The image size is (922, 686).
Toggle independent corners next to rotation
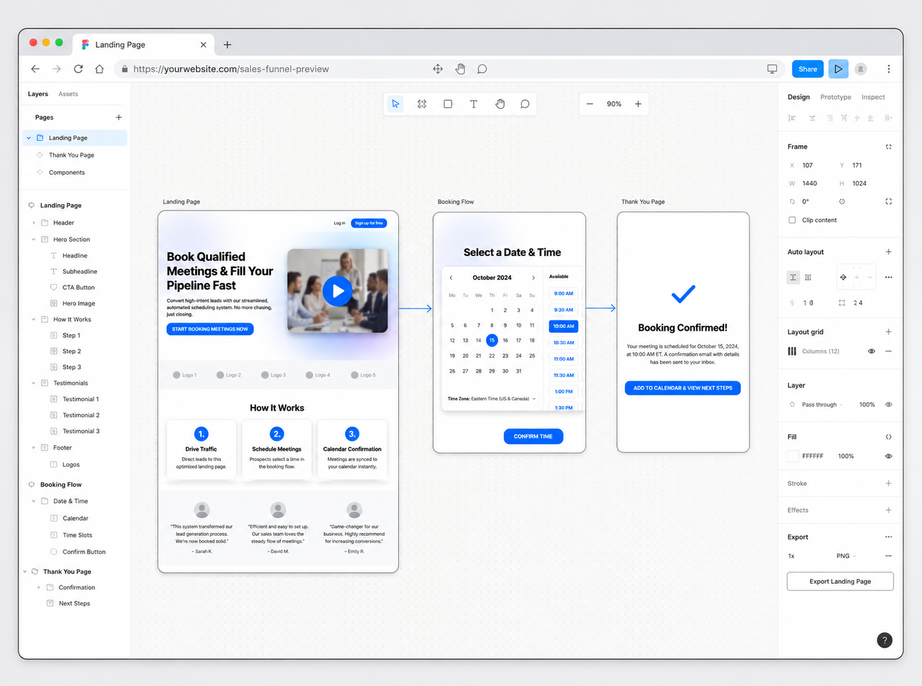[888, 202]
